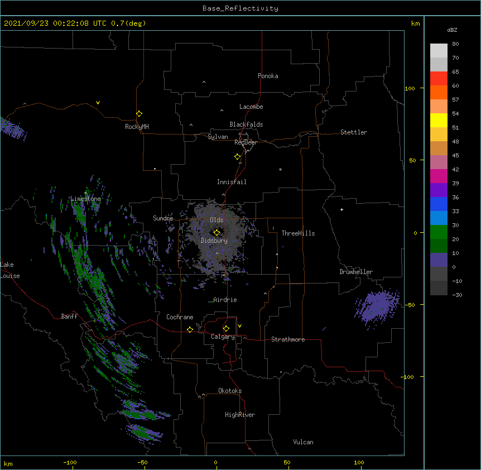Click the RedDeer city label
The width and height of the screenshot is (481, 470).
246,142
